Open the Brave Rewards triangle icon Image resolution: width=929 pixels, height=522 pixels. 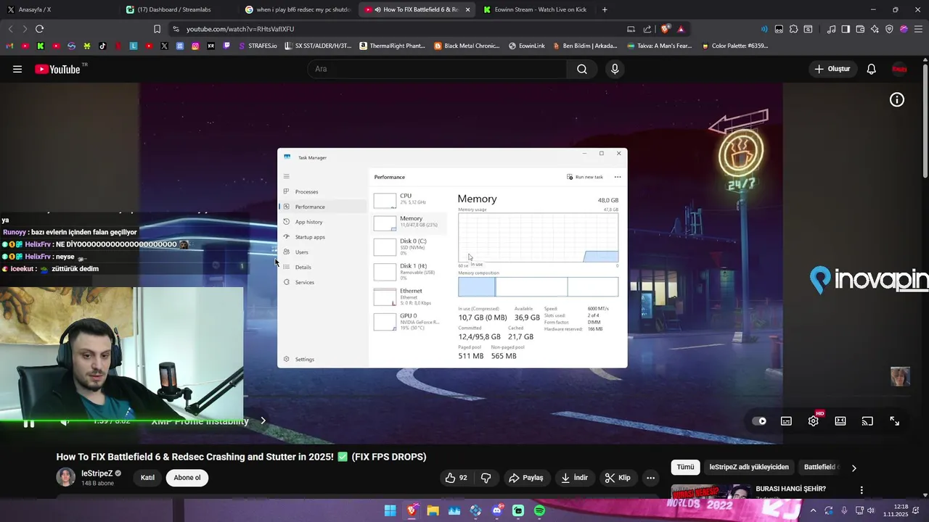pyautogui.click(x=681, y=29)
